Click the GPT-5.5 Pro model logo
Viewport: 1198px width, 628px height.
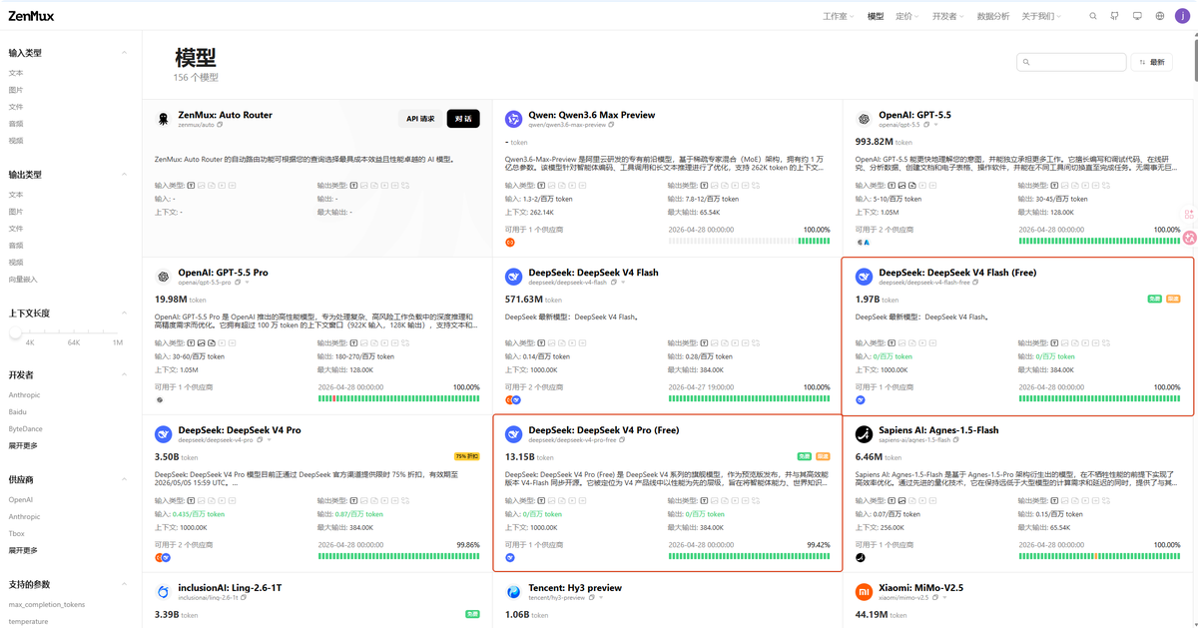[x=163, y=277]
